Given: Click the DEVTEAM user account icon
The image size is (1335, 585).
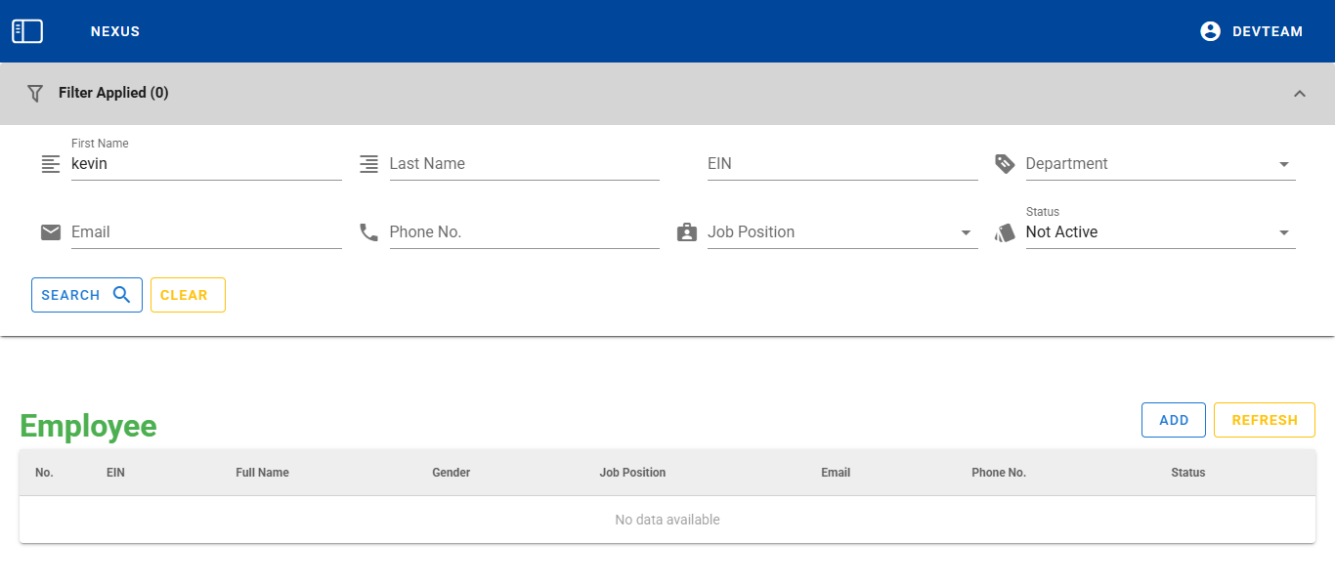Looking at the screenshot, I should click(x=1210, y=31).
